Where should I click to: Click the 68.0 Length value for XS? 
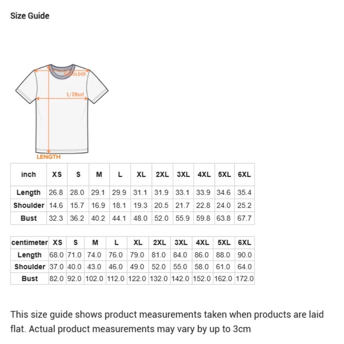tap(56, 255)
